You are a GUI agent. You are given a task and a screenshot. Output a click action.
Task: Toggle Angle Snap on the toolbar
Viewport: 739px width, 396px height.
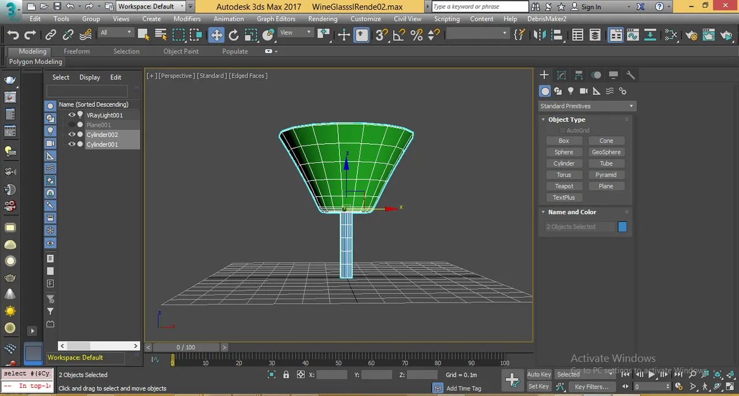click(x=399, y=35)
